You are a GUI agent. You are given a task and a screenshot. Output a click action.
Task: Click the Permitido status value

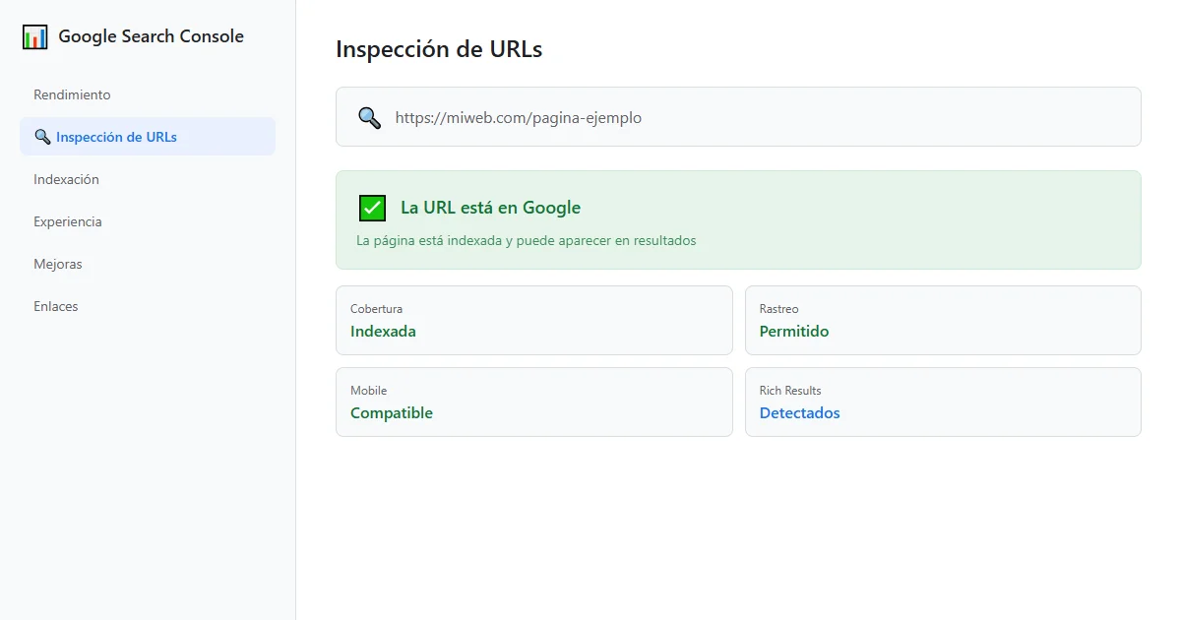click(794, 332)
